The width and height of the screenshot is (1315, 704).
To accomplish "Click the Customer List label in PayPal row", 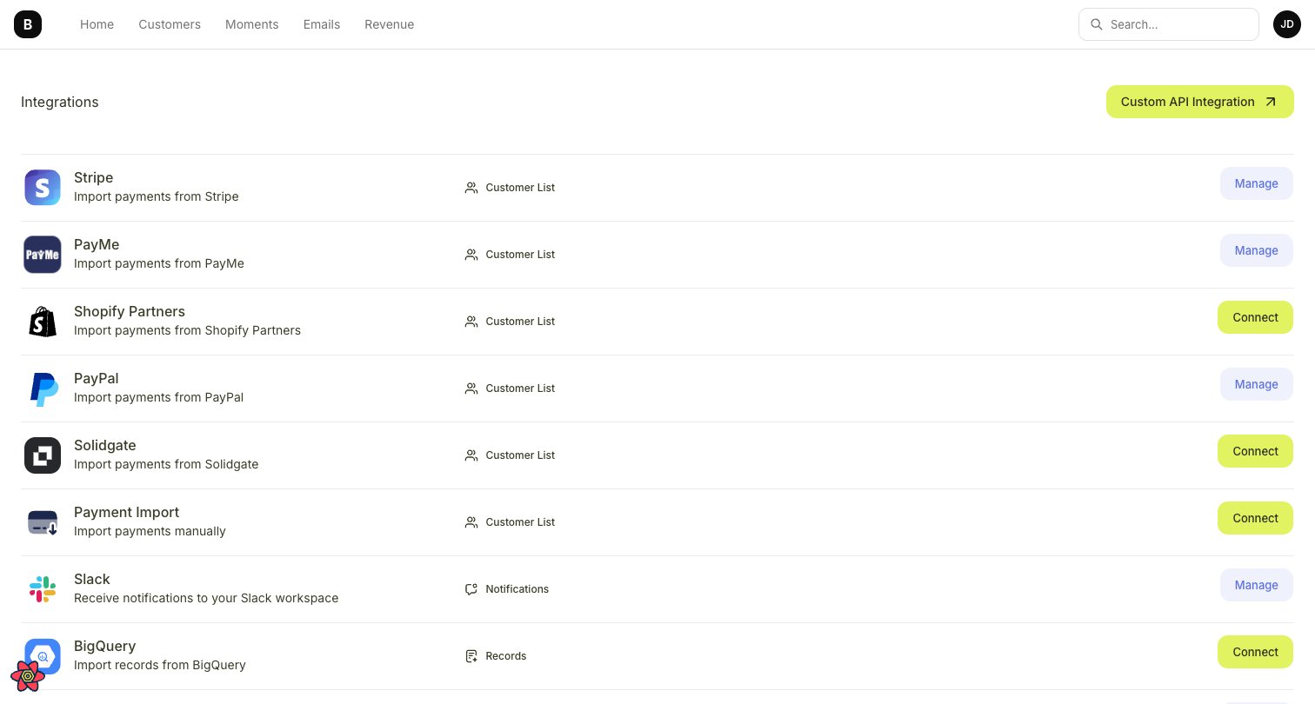I will pyautogui.click(x=520, y=389).
